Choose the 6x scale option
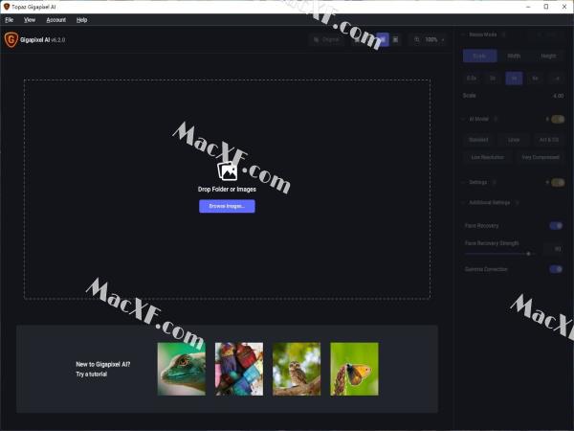Image resolution: width=574 pixels, height=431 pixels. [535, 79]
